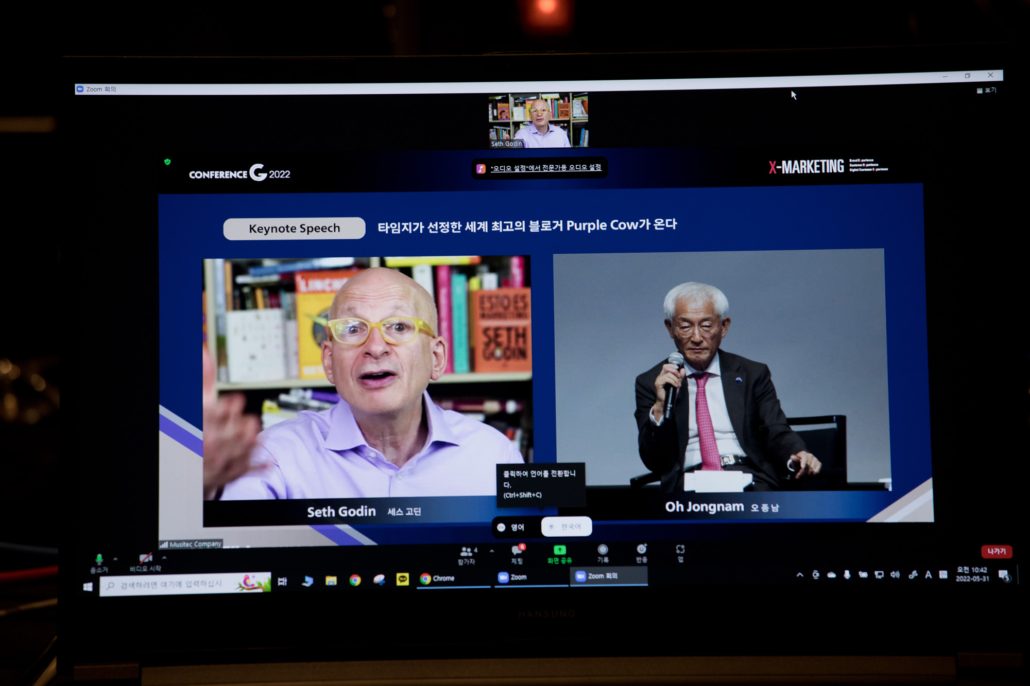Expand audio options arrow beside mute

pos(115,558)
